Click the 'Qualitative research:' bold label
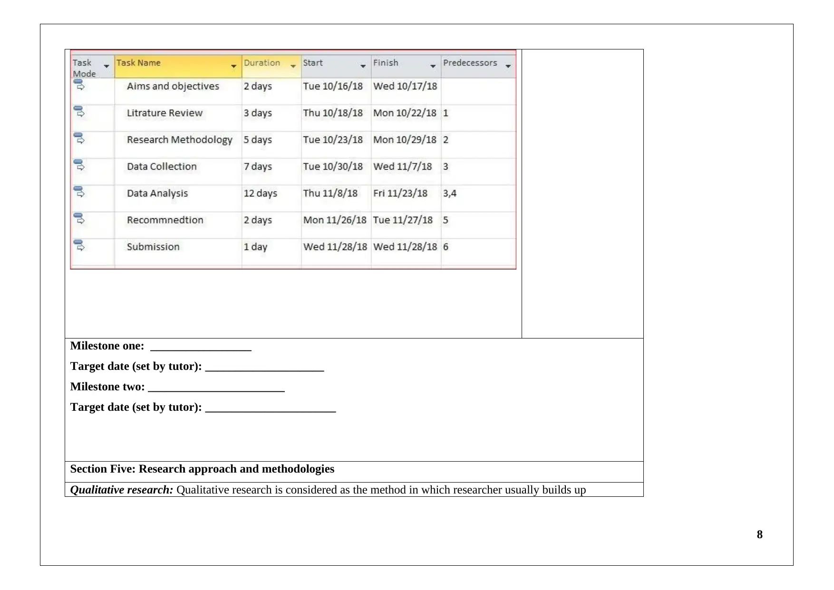834x590 pixels. (x=122, y=490)
